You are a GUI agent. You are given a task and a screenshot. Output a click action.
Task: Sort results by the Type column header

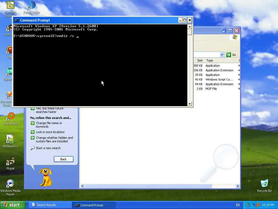[x=220, y=60]
